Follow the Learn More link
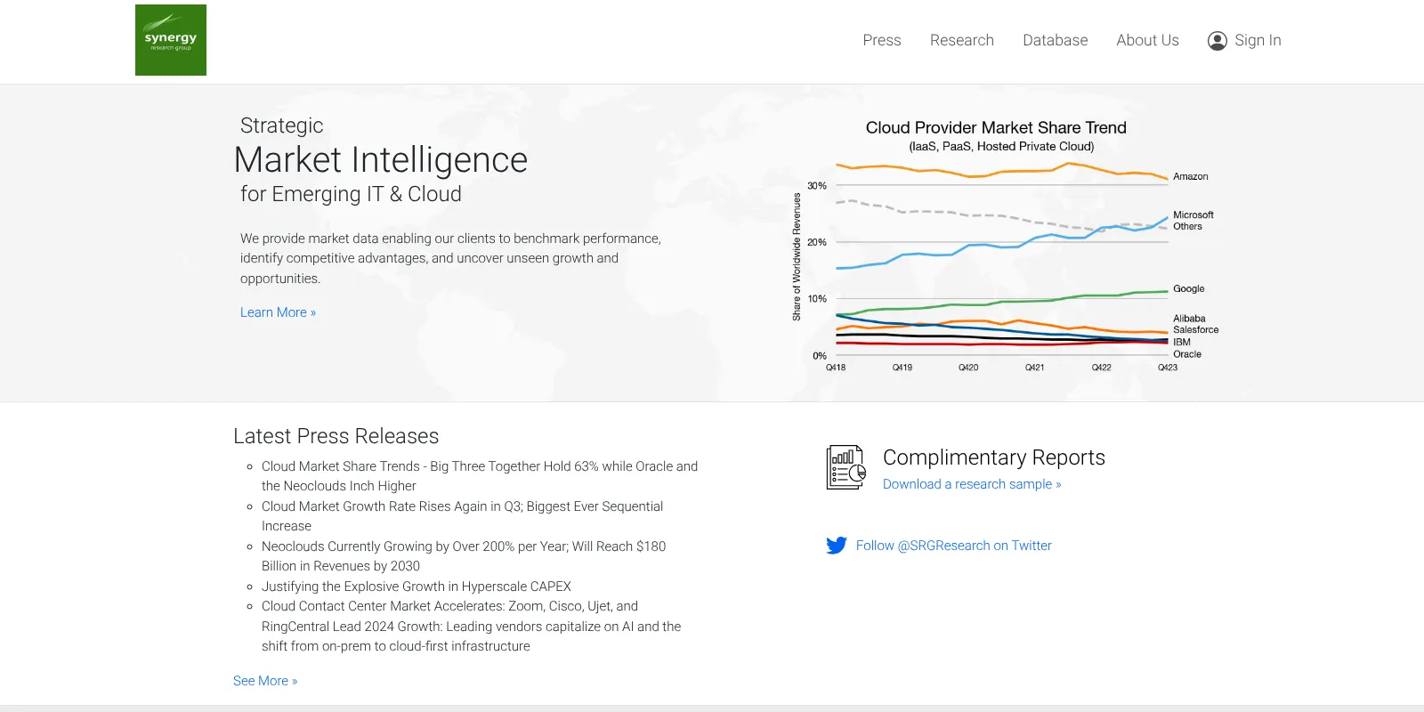 pyautogui.click(x=278, y=312)
